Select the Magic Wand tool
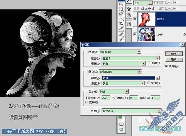Viewport: 186px width, 136px height. click(121, 19)
